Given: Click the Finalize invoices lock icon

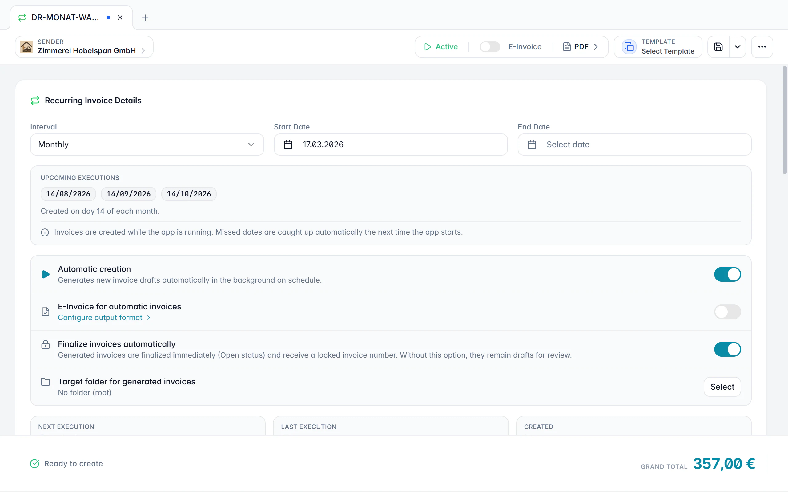Looking at the screenshot, I should tap(46, 344).
